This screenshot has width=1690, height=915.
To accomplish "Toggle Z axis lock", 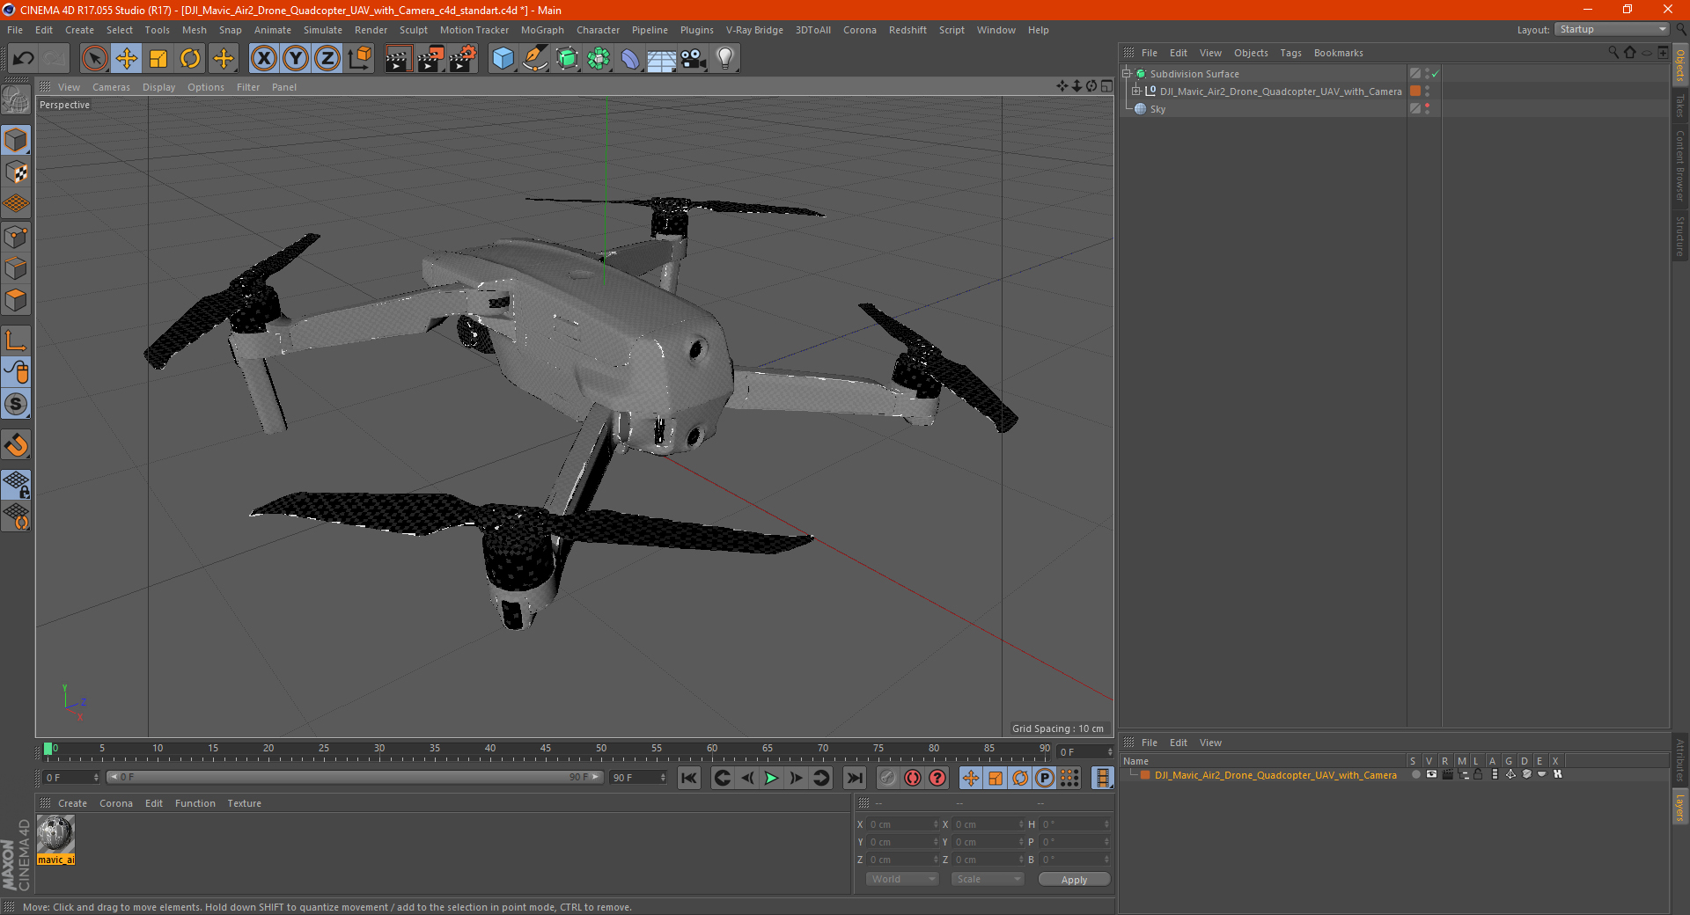I will [x=327, y=59].
